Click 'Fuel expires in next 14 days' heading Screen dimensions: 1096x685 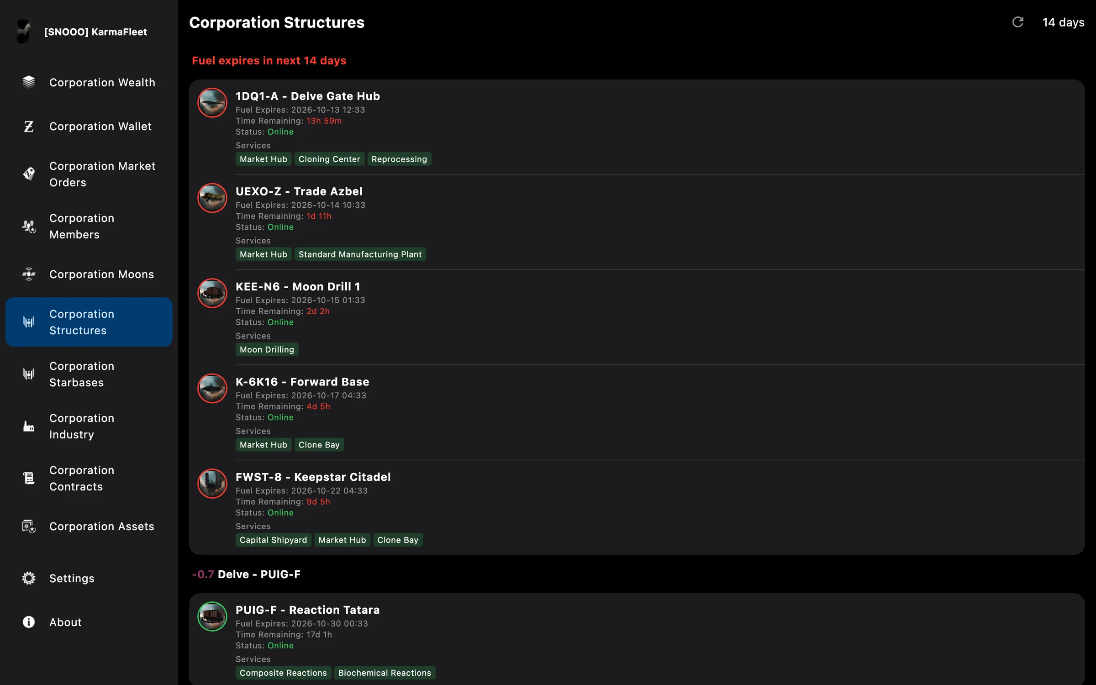(269, 60)
